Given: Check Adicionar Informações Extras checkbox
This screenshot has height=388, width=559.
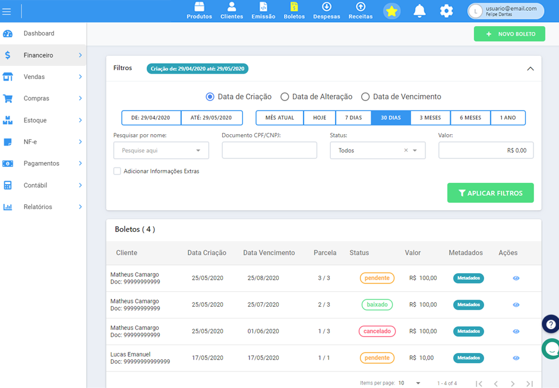Looking at the screenshot, I should coord(117,171).
